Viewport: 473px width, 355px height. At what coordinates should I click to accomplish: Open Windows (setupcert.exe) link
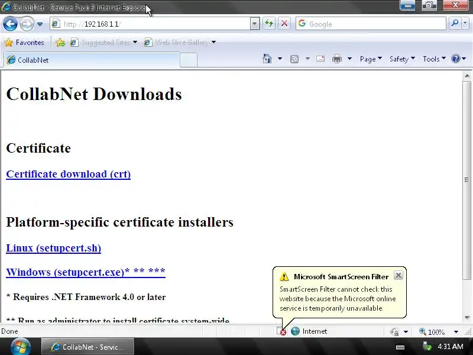(86, 272)
